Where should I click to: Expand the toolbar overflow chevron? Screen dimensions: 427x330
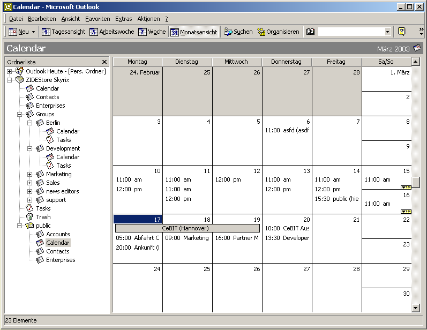421,32
